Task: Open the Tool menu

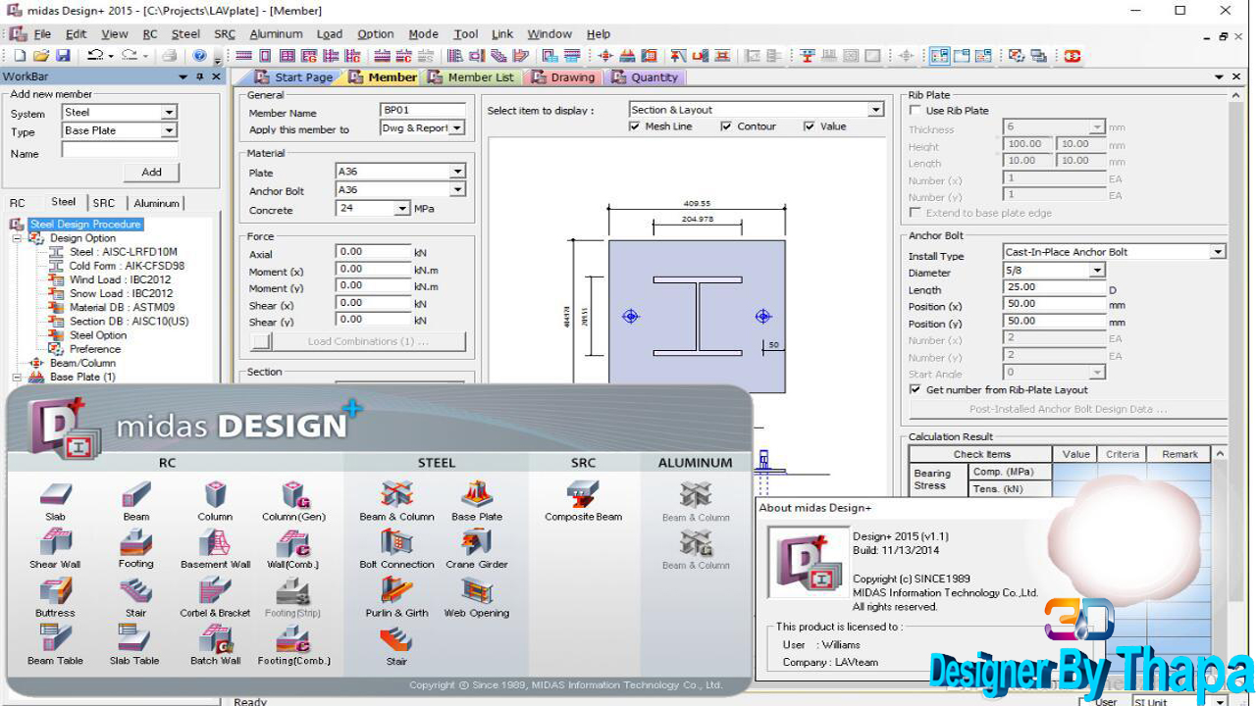Action: (466, 34)
